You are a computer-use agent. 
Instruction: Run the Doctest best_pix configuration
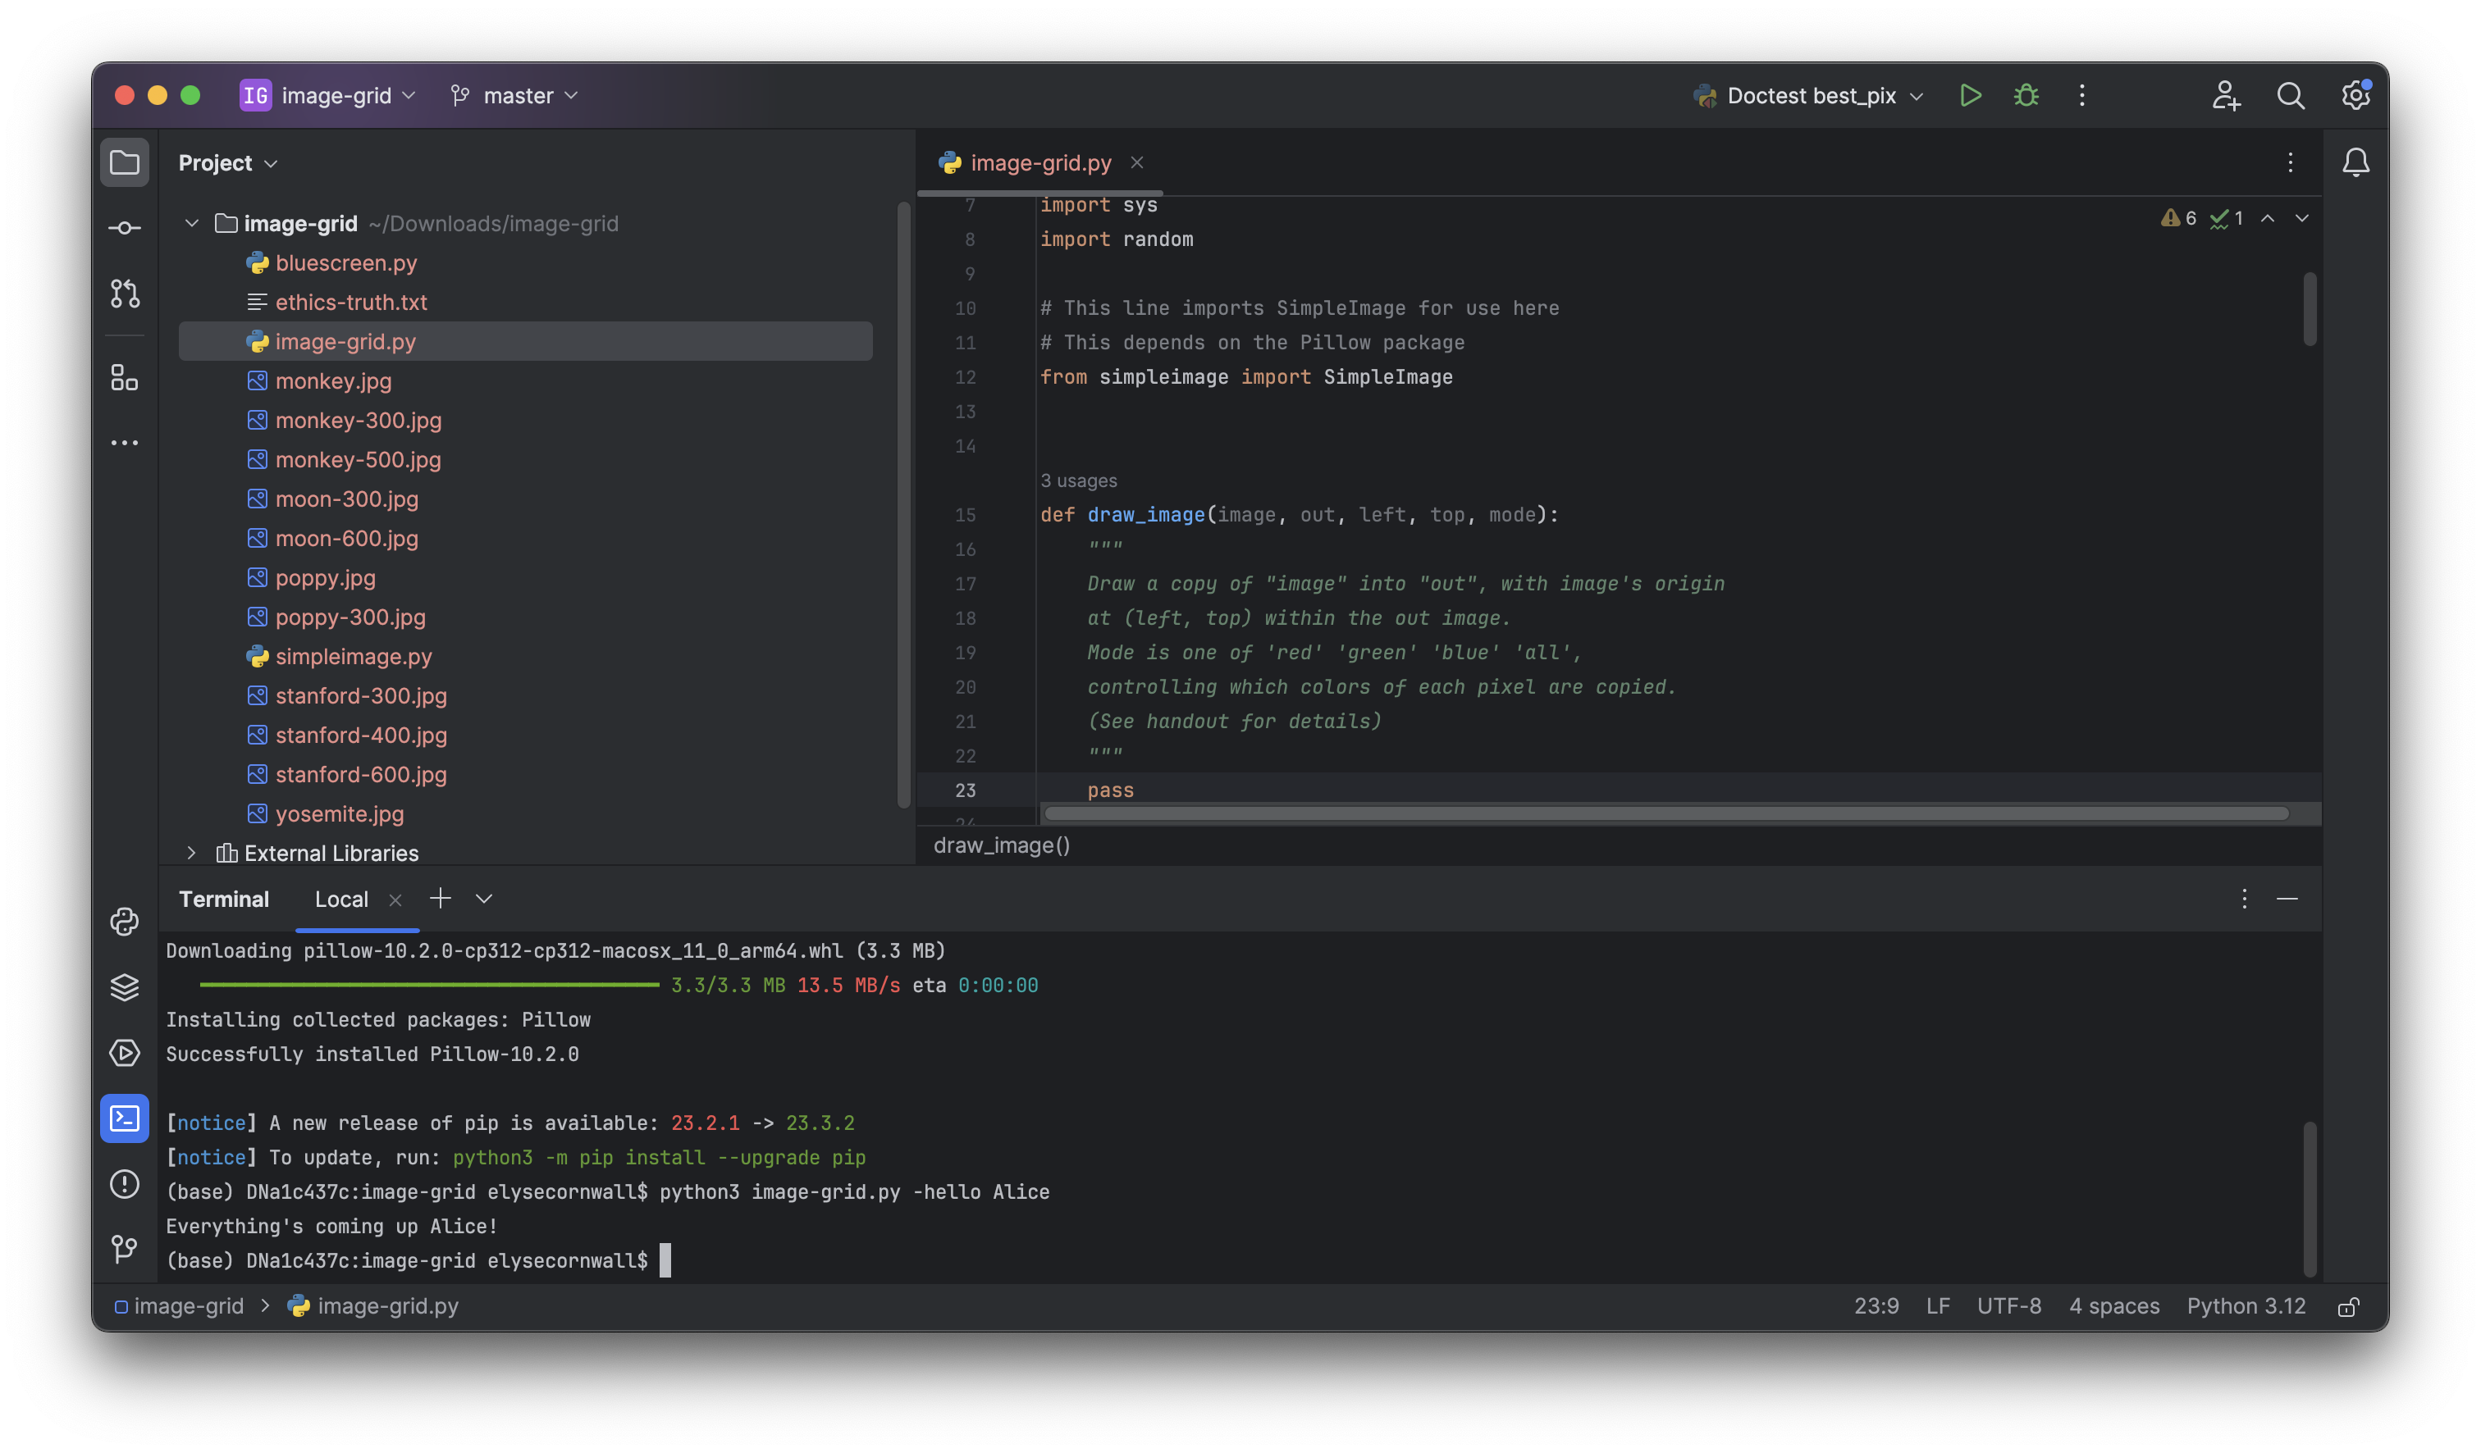[x=1970, y=95]
